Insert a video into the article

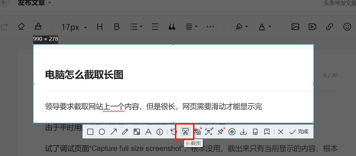(312, 27)
